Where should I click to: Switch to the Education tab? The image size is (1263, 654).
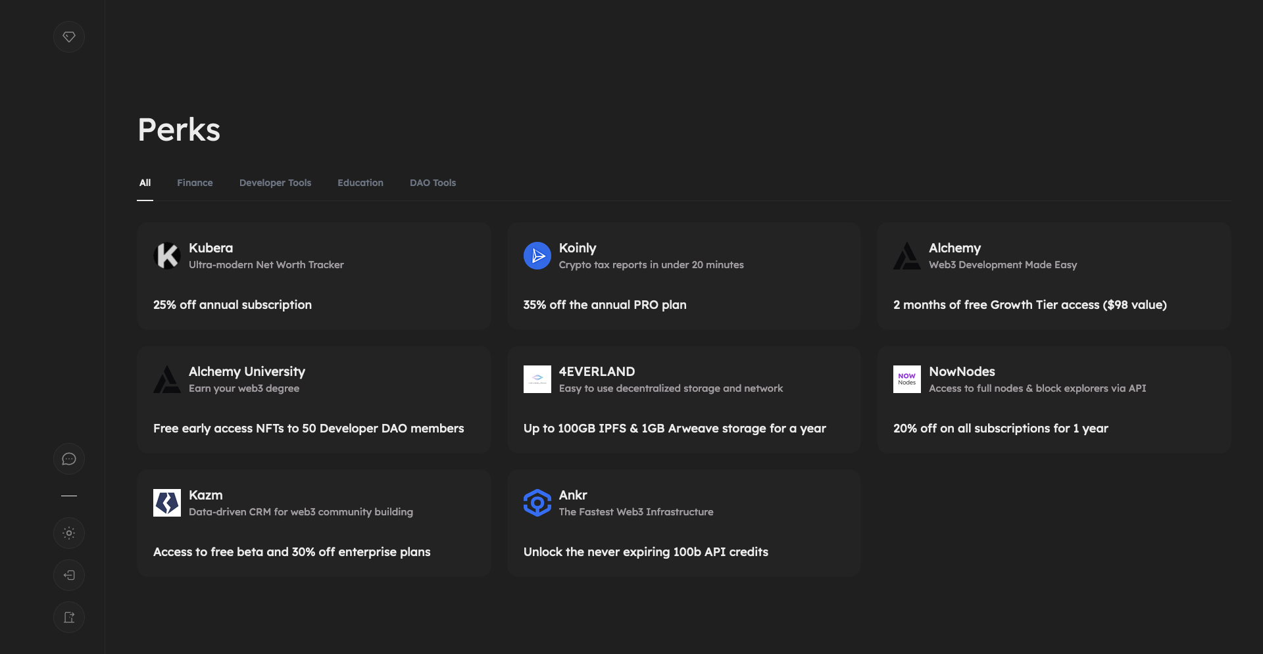click(x=360, y=183)
